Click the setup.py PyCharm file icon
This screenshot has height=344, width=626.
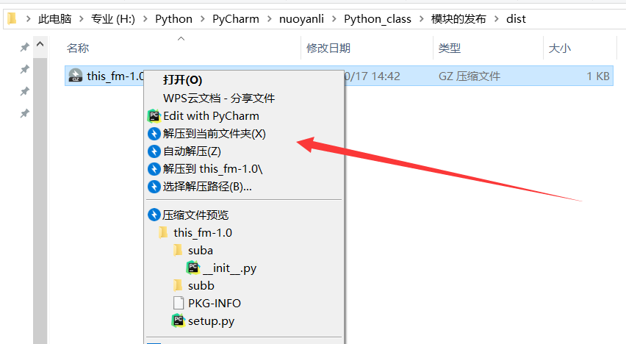[x=178, y=320]
